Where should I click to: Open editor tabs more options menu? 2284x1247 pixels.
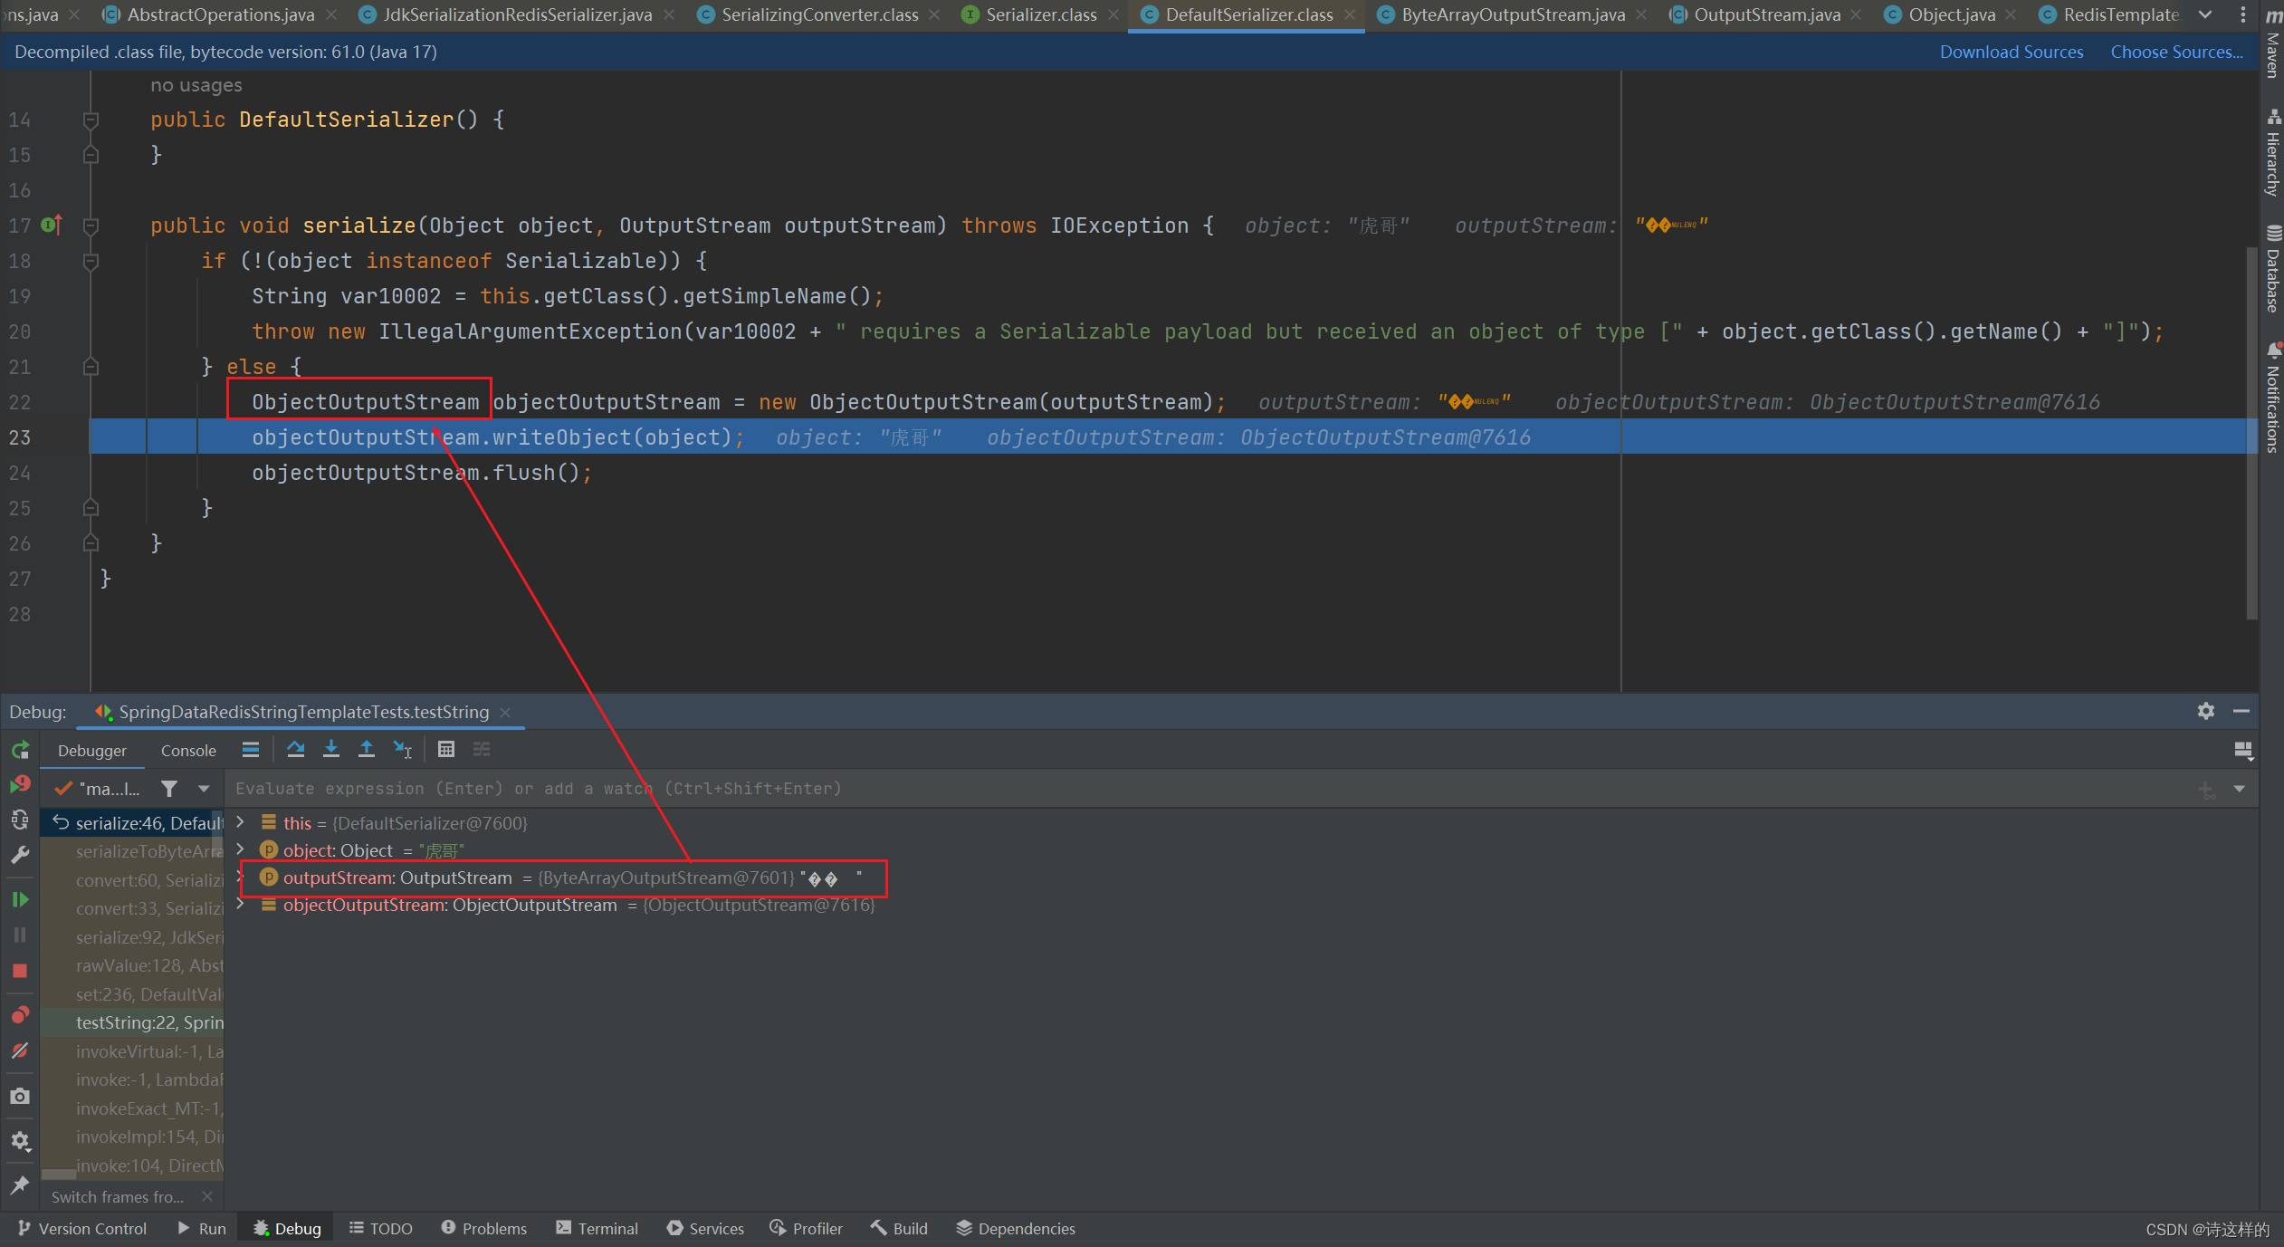coord(2242,14)
